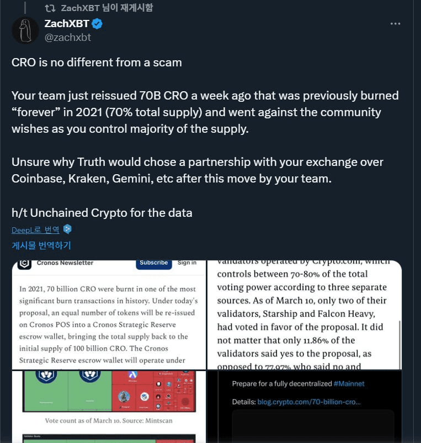Open the @zachxbt handle profile link
This screenshot has height=443, width=421.
[x=68, y=37]
